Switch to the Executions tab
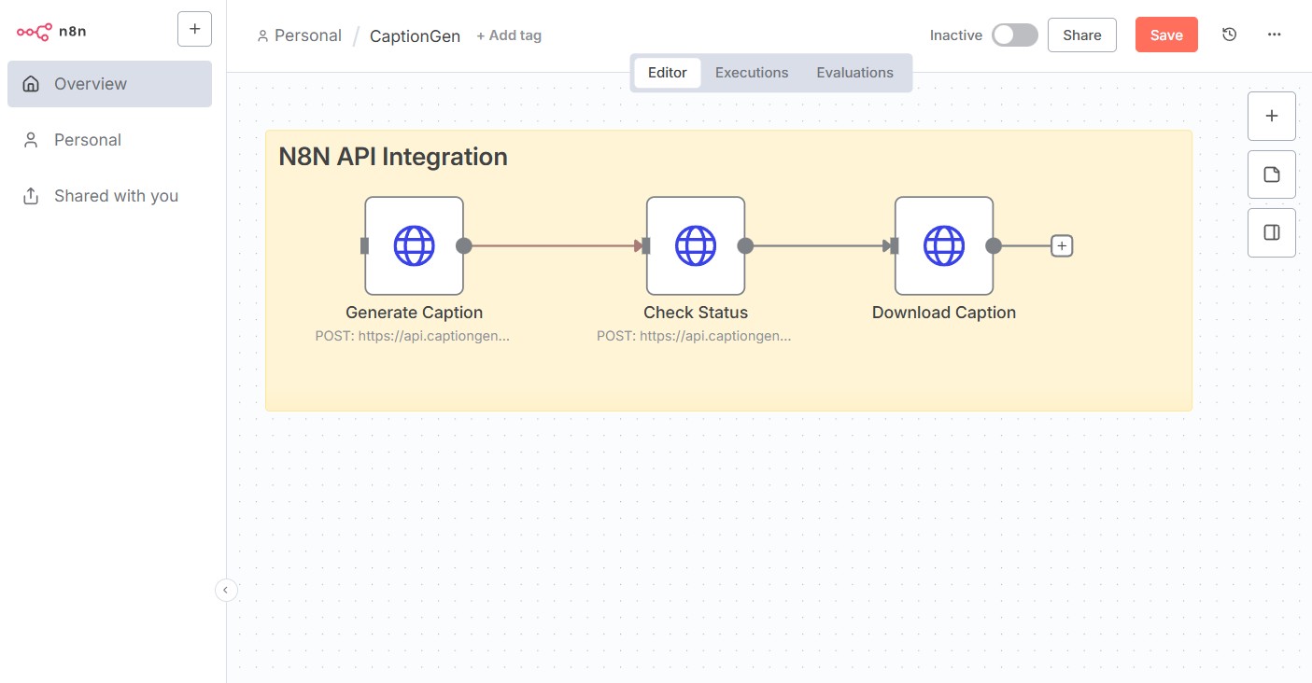The width and height of the screenshot is (1312, 683). 751,73
